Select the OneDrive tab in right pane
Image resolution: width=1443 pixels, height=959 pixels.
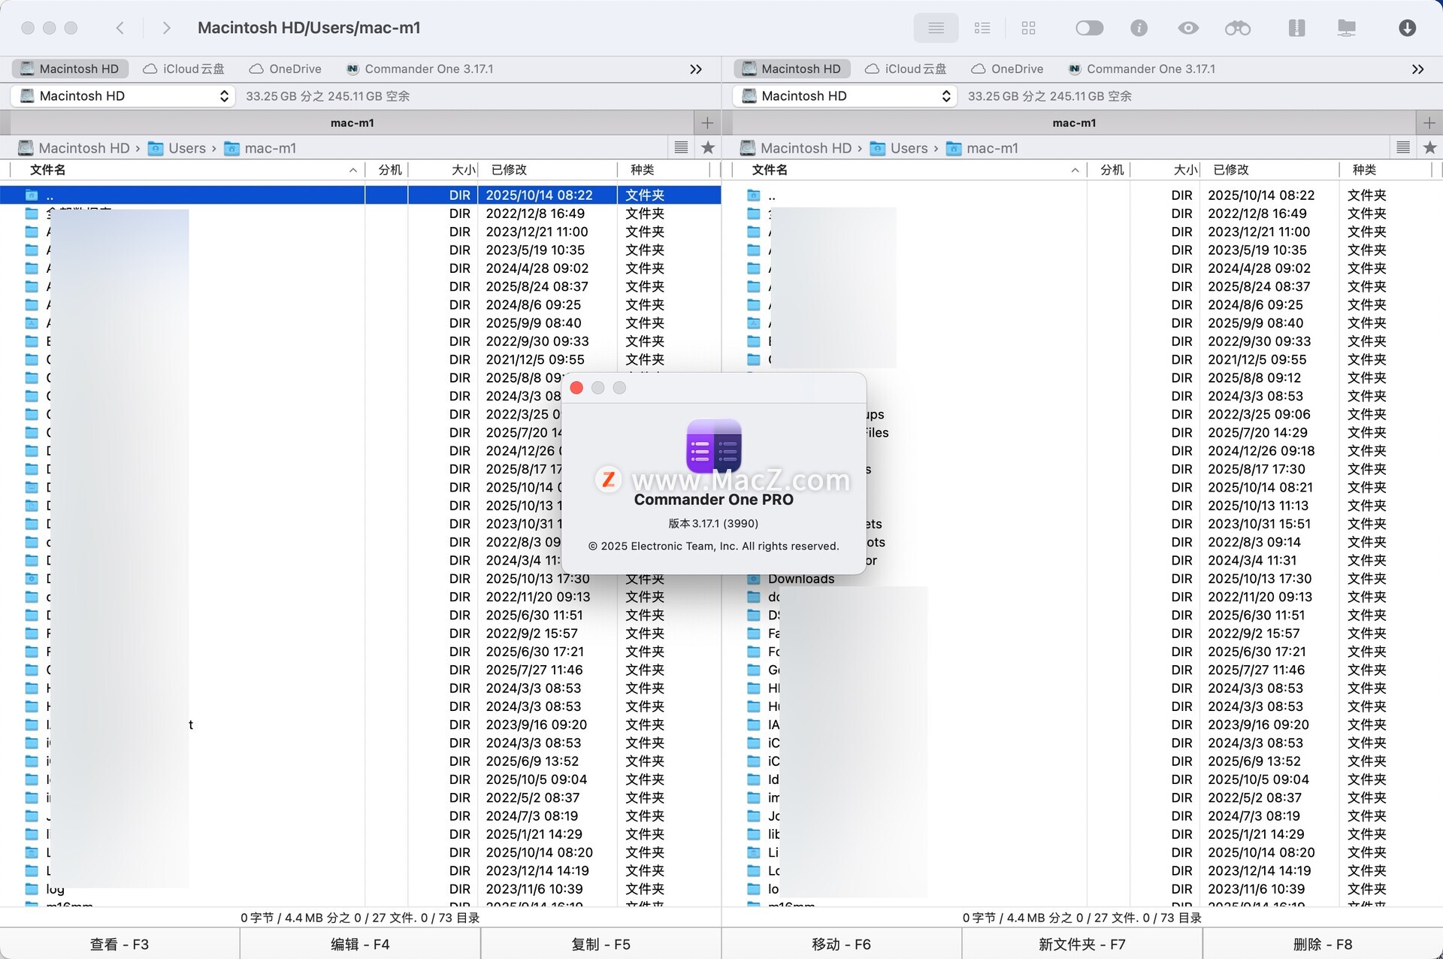point(1007,69)
